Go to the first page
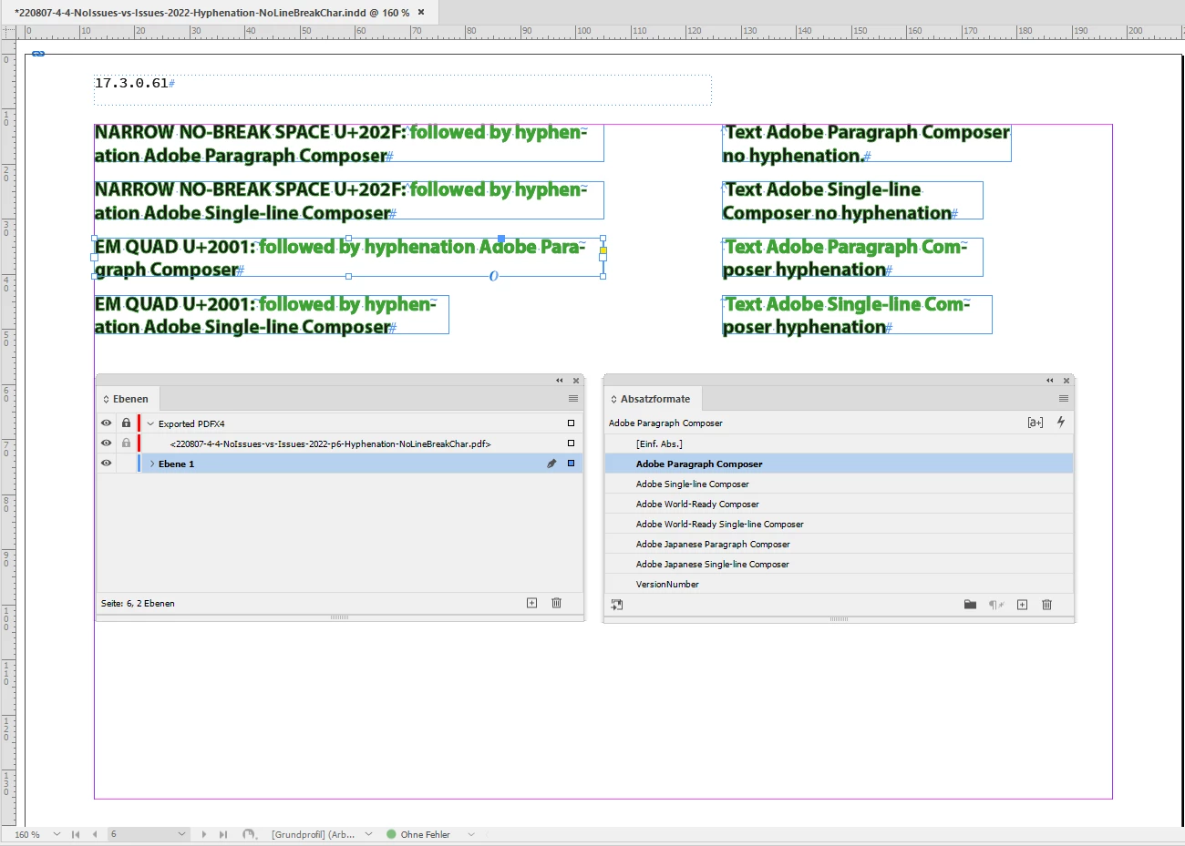1185x846 pixels. click(x=76, y=834)
